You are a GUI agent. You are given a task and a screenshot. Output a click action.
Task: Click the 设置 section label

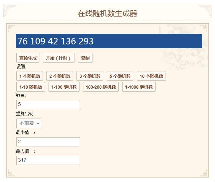click(21, 67)
